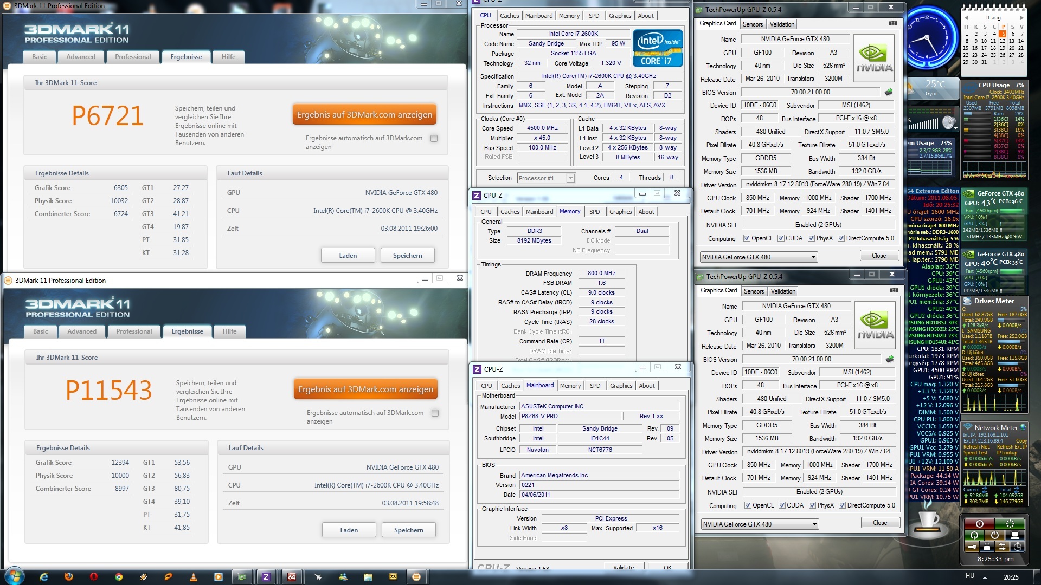Click 'Ergebnis auf 3DMark.com anzeigen' beside P11543
This screenshot has height=585, width=1041.
click(365, 389)
